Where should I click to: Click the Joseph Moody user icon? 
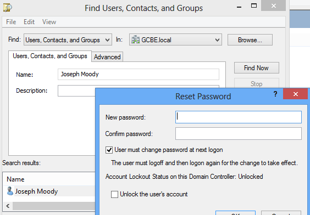click(10, 191)
